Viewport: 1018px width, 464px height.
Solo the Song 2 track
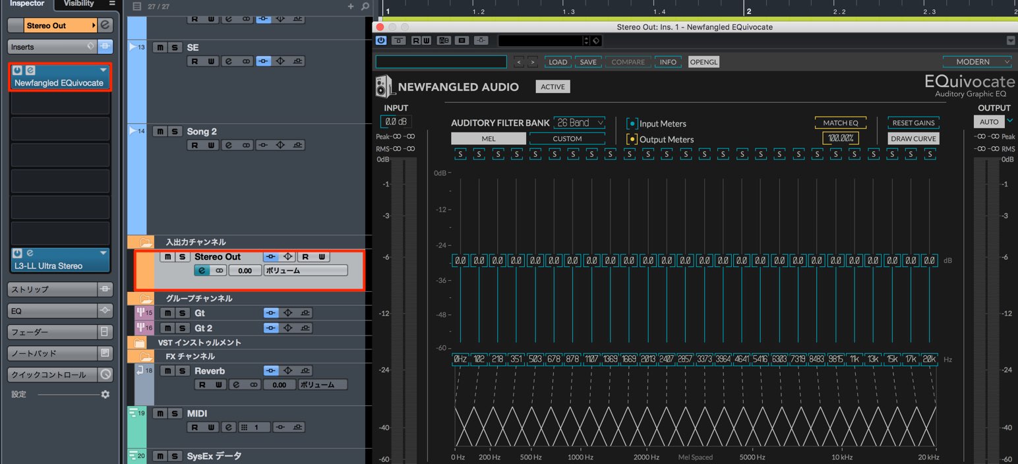pos(175,131)
